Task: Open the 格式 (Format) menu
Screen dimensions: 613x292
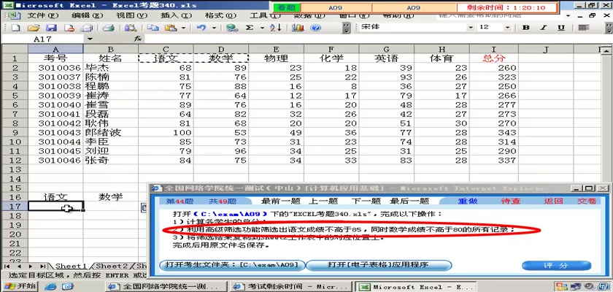Action: [x=221, y=15]
